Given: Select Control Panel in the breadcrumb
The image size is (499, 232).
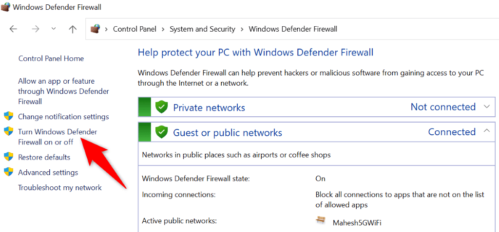Looking at the screenshot, I should pyautogui.click(x=134, y=29).
